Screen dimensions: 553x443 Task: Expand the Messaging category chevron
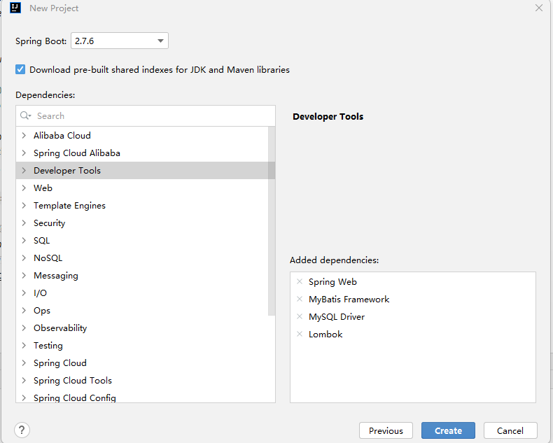[24, 276]
